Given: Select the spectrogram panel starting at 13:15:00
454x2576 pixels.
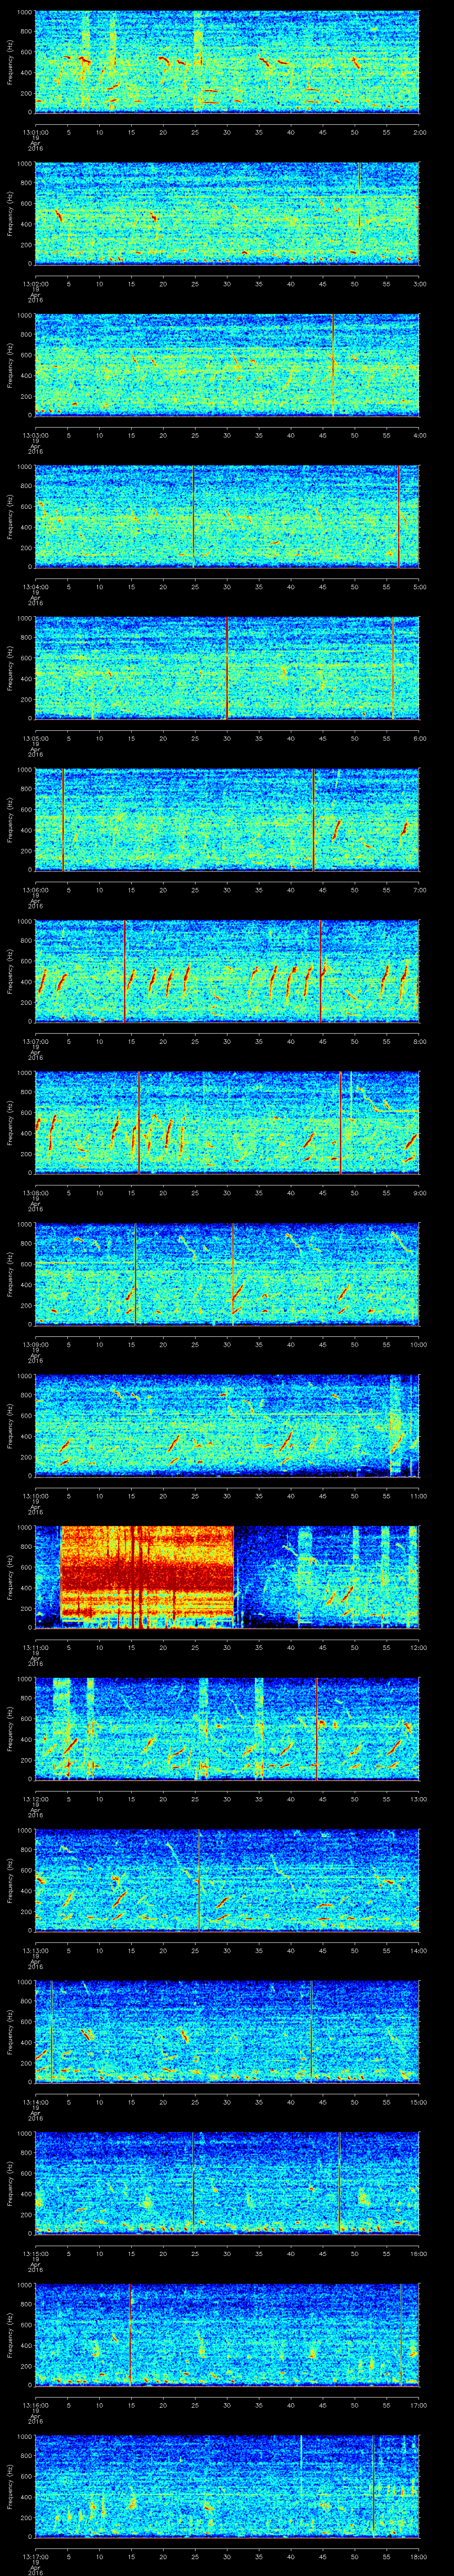Looking at the screenshot, I should 227,2183.
